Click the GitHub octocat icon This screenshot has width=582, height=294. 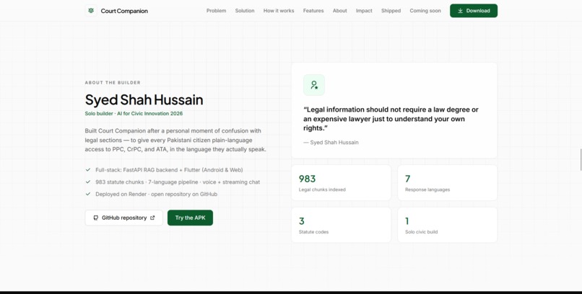click(x=96, y=218)
